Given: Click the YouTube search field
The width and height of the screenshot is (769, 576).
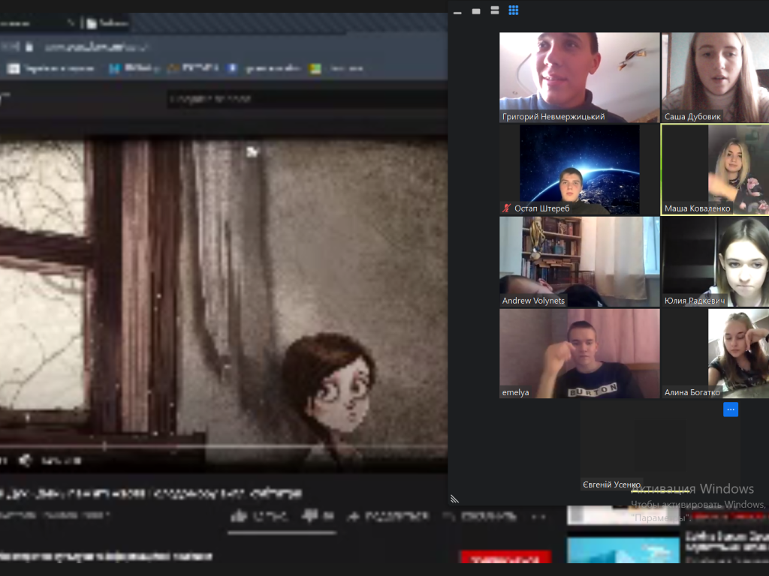Looking at the screenshot, I should click(x=300, y=98).
